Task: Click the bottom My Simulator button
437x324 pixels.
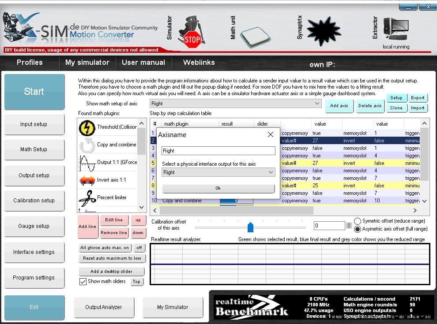Action: [x=173, y=307]
